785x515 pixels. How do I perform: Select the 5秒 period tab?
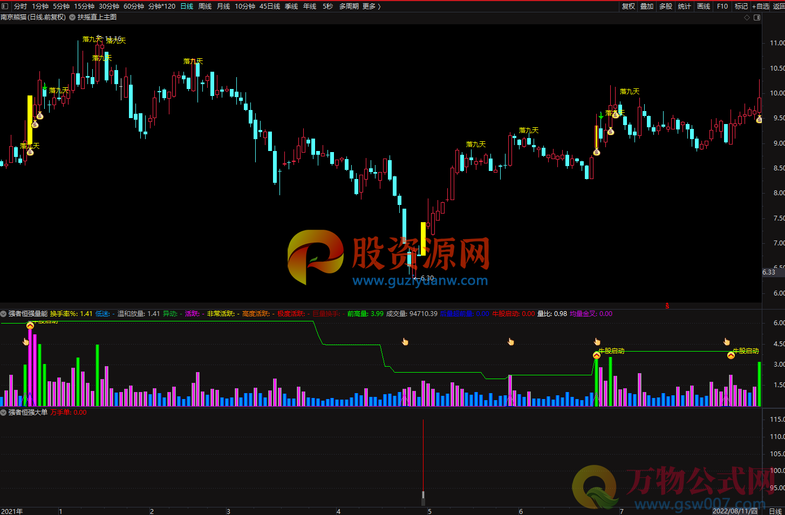tap(327, 6)
